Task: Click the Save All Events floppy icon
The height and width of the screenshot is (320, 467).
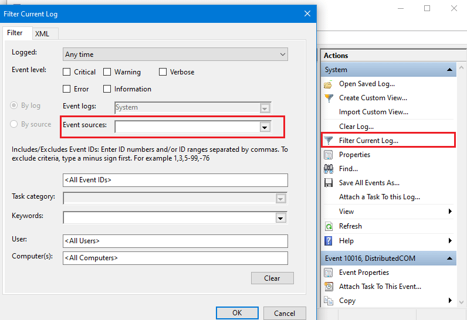Action: pyautogui.click(x=329, y=183)
